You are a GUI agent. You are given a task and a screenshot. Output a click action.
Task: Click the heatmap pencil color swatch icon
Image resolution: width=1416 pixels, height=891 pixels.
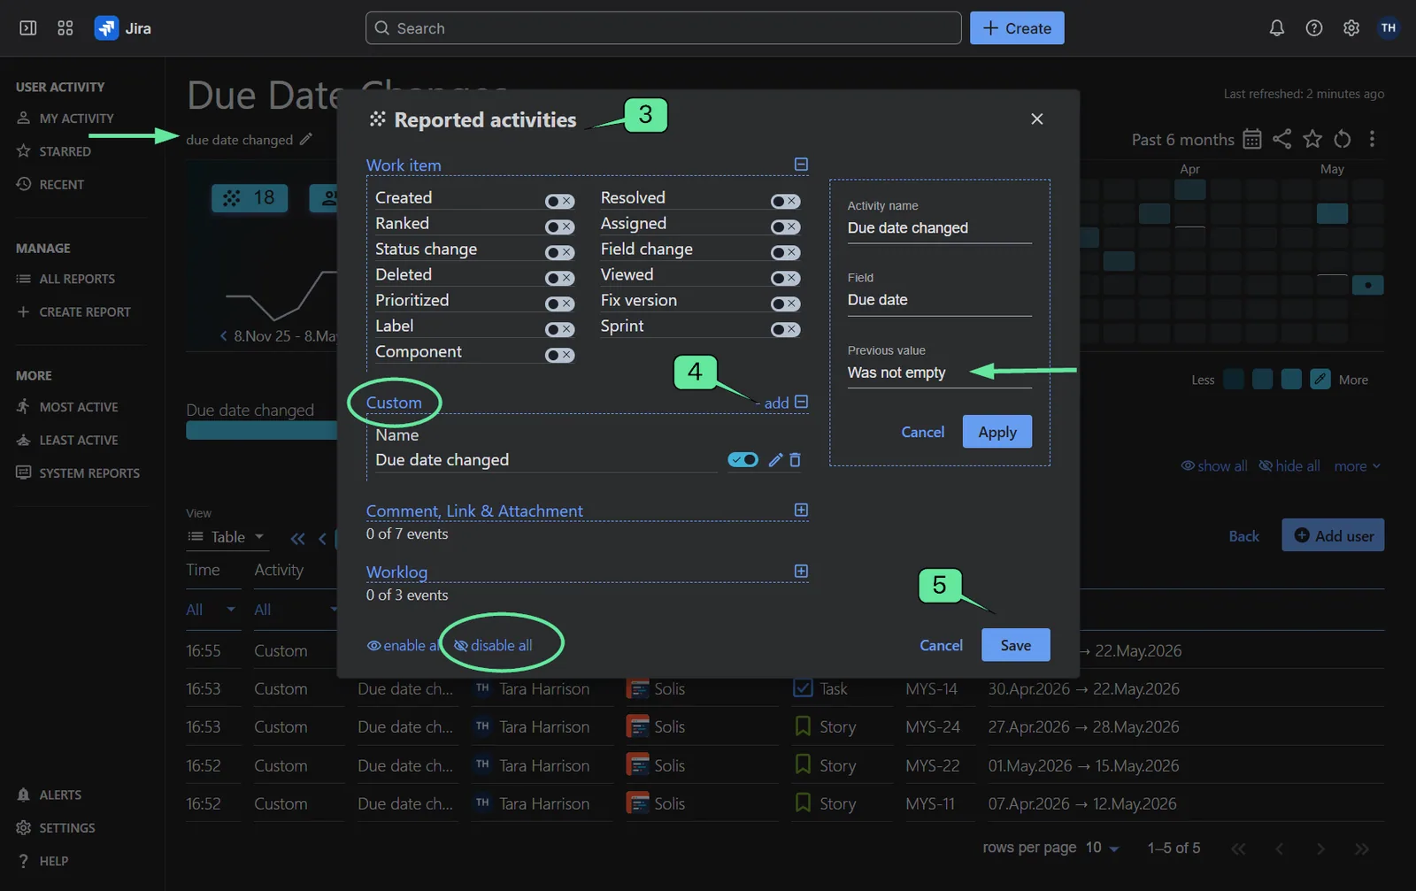click(x=1320, y=380)
